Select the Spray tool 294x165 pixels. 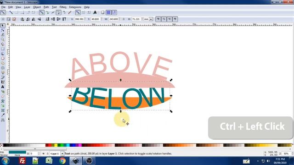point(3,92)
